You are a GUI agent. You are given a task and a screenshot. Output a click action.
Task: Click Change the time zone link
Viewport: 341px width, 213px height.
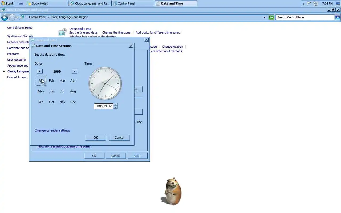coord(116,32)
